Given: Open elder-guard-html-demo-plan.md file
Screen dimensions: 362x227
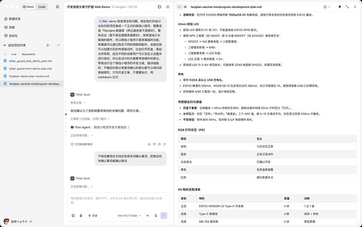Looking at the screenshot, I should point(30,69).
